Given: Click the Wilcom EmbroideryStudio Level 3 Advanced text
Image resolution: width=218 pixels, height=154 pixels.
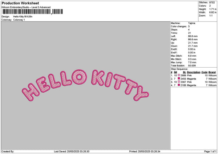Looking at the screenshot, I should click(26, 7).
